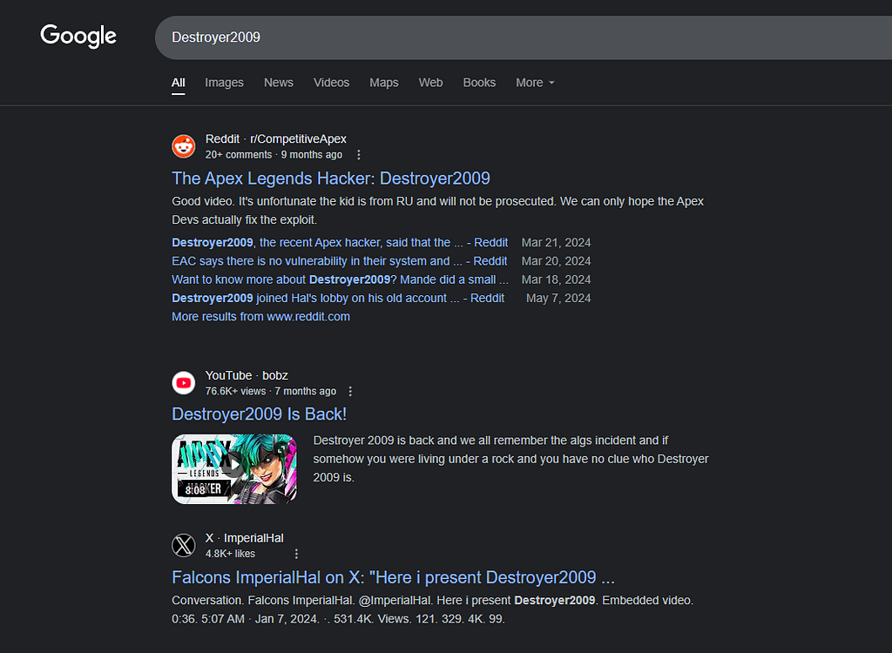This screenshot has height=653, width=892.
Task: Open the Destroyer2009 Is Back! video result
Action: tap(260, 414)
